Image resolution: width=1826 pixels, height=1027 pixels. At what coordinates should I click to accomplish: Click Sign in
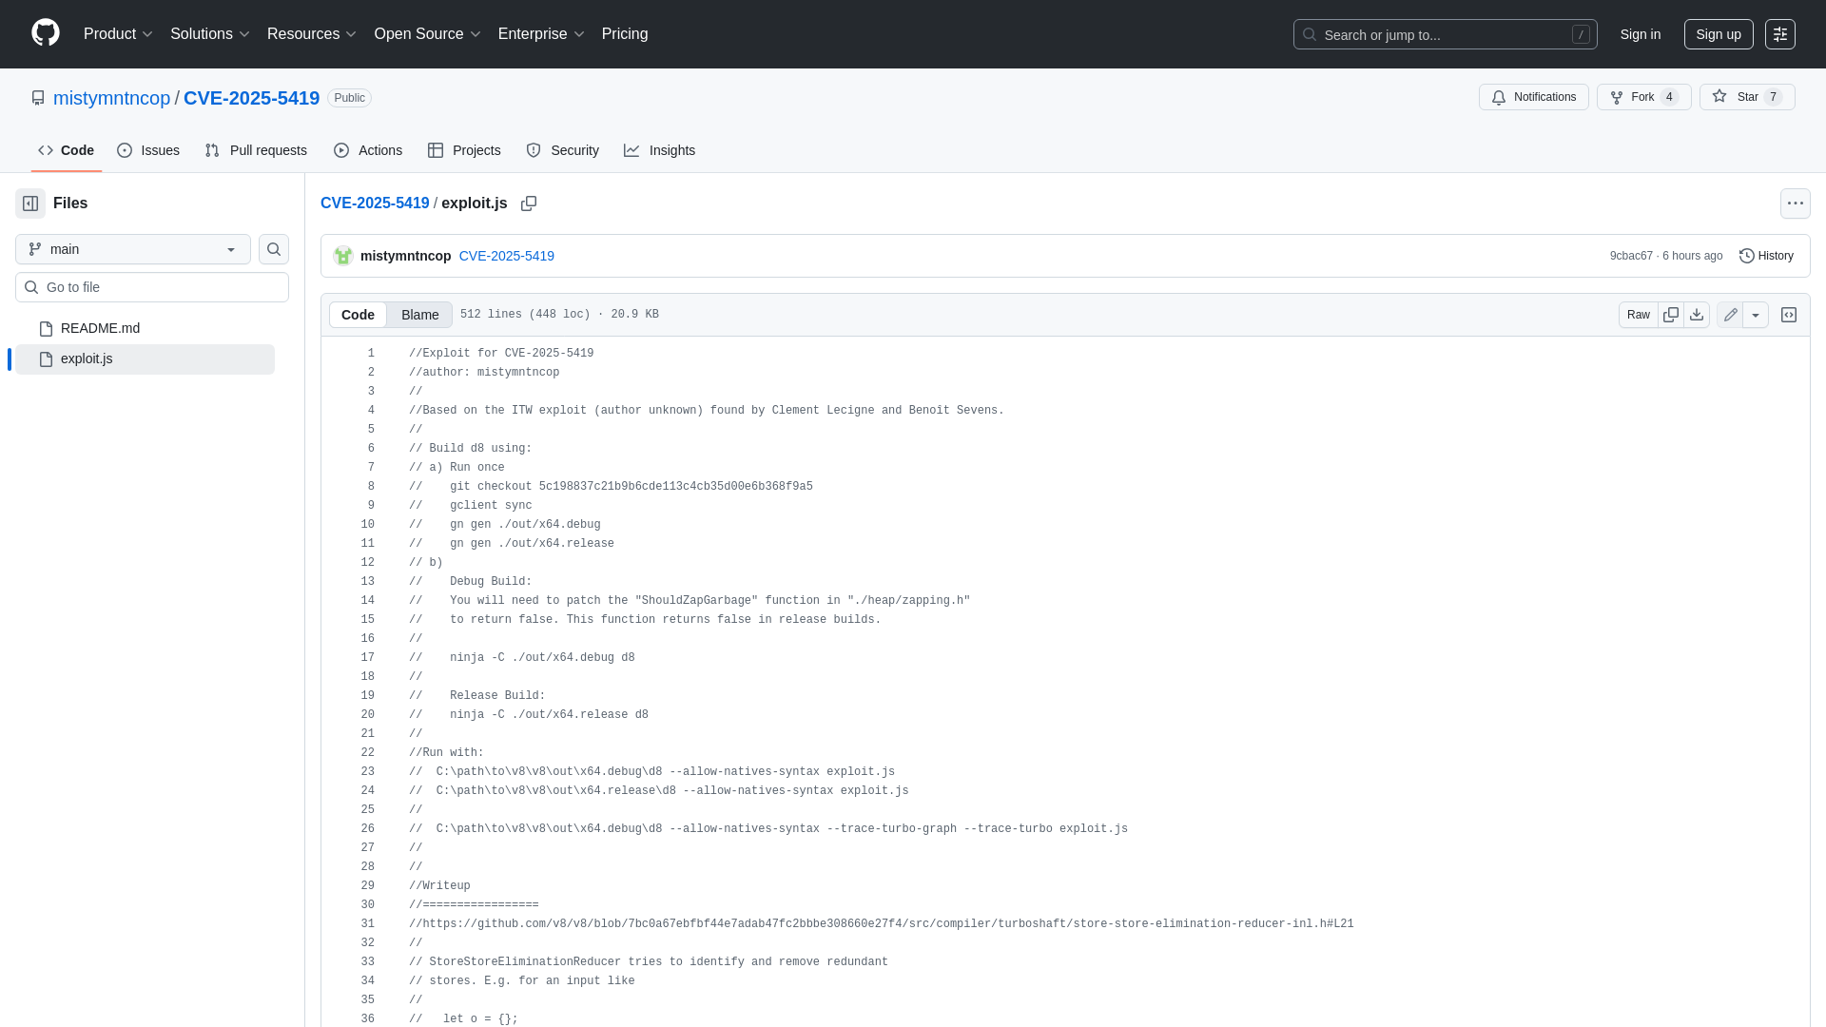(x=1641, y=34)
